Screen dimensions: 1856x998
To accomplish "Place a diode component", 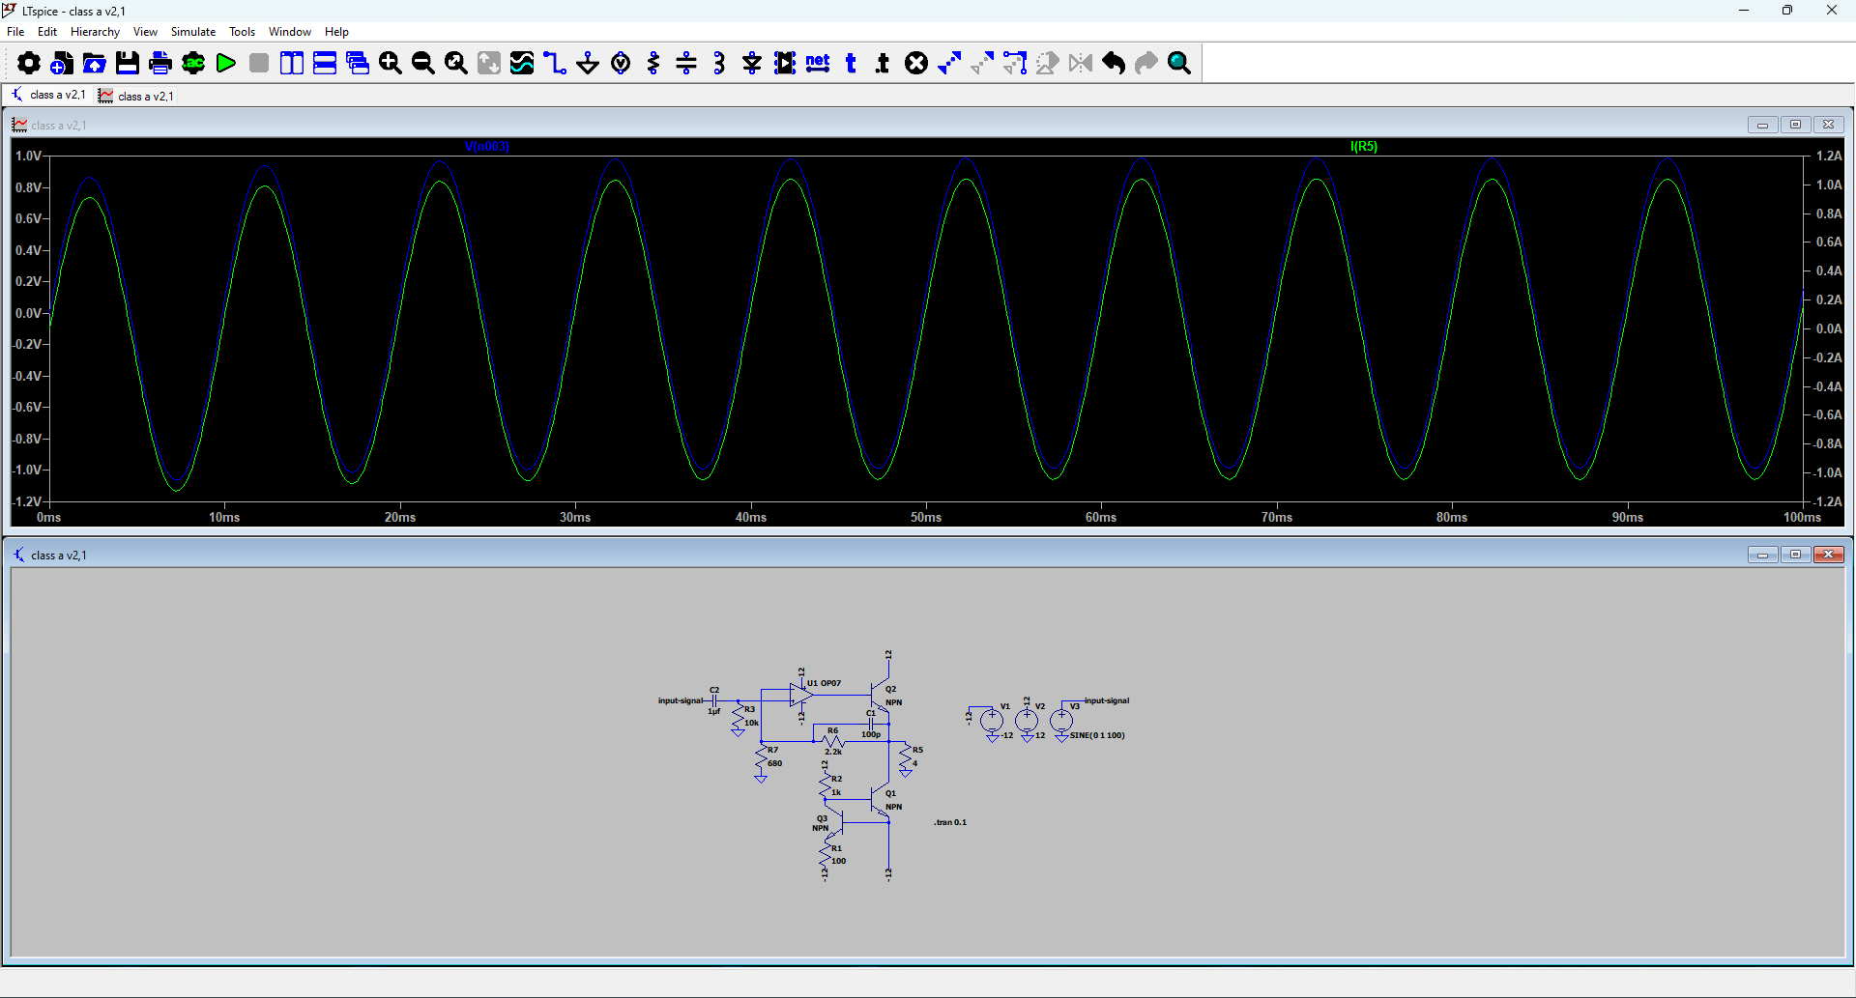I will coord(752,64).
